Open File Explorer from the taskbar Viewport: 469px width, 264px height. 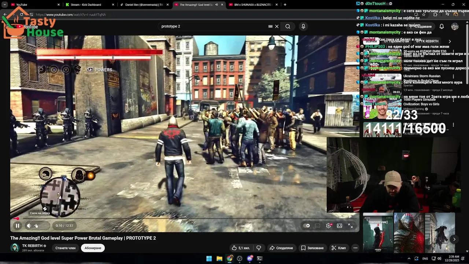point(219,258)
